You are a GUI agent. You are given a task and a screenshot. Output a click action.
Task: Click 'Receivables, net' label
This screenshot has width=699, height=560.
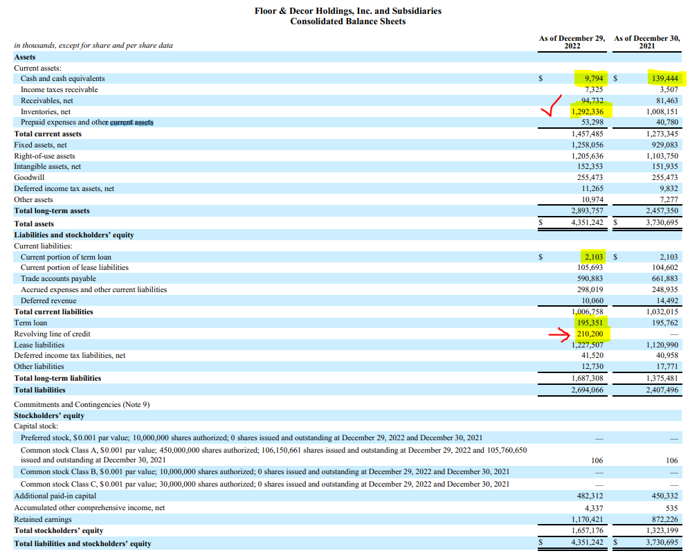47,101
